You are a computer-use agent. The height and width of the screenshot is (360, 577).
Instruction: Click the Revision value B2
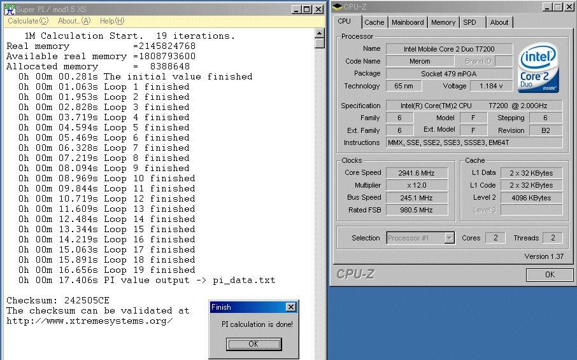pyautogui.click(x=546, y=130)
